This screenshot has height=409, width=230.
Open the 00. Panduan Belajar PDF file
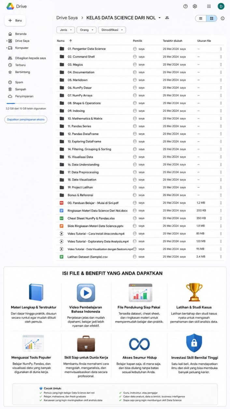point(93,203)
